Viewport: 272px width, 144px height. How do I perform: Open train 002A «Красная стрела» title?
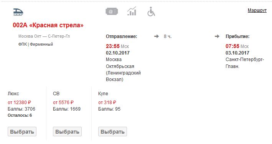[48, 25]
